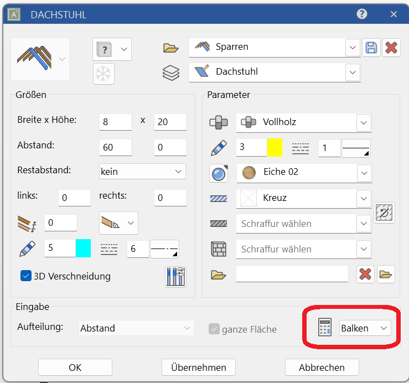Click the gray hatch pattern icon
The width and height of the screenshot is (409, 383).
point(219,224)
